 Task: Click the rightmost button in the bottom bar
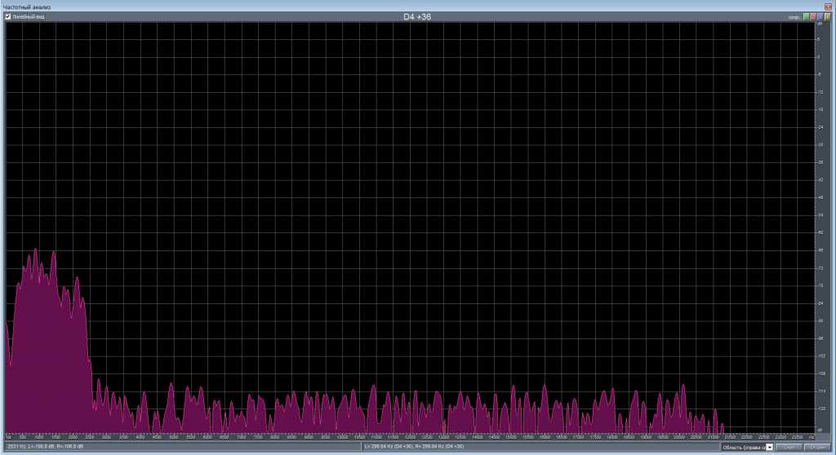pyautogui.click(x=817, y=447)
